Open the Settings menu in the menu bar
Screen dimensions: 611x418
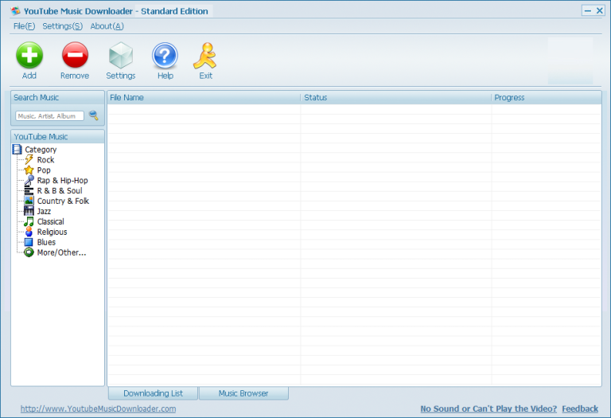pyautogui.click(x=62, y=26)
